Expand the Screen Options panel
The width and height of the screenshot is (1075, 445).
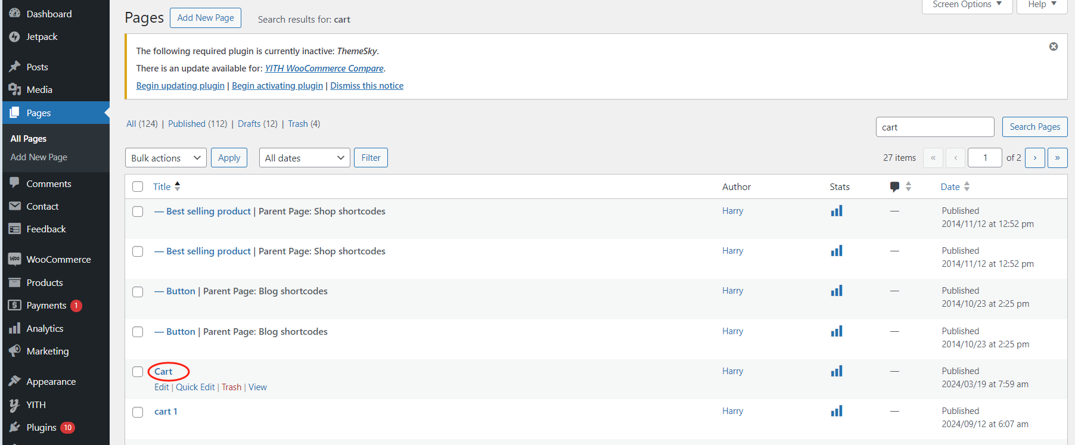967,5
